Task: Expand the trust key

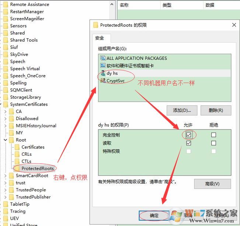Action: (x=6, y=183)
